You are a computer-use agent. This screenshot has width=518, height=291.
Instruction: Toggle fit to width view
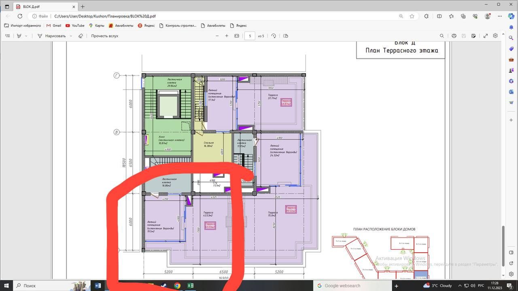[237, 36]
